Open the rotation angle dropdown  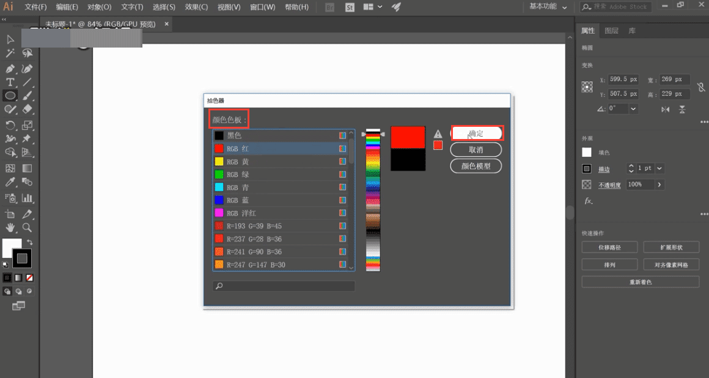[x=633, y=109]
